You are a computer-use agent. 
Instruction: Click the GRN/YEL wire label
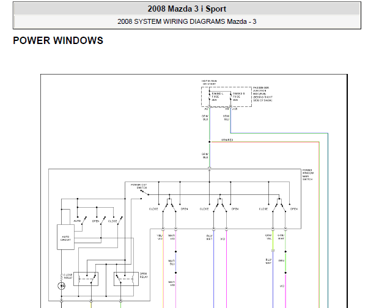[x=268, y=237]
